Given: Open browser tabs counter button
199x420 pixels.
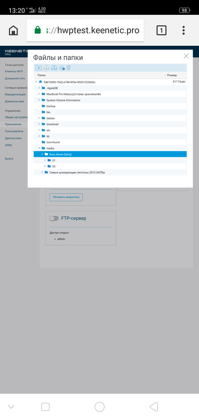Looking at the screenshot, I should point(161,30).
